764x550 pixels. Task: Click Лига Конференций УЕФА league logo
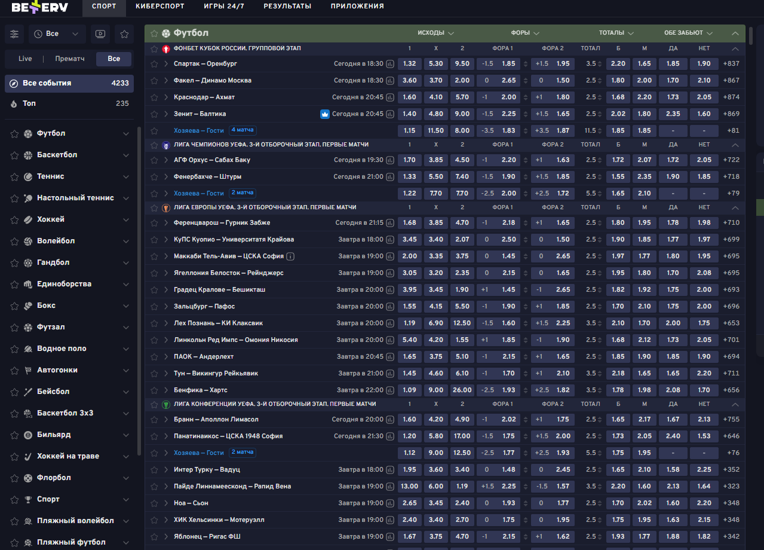pyautogui.click(x=166, y=404)
